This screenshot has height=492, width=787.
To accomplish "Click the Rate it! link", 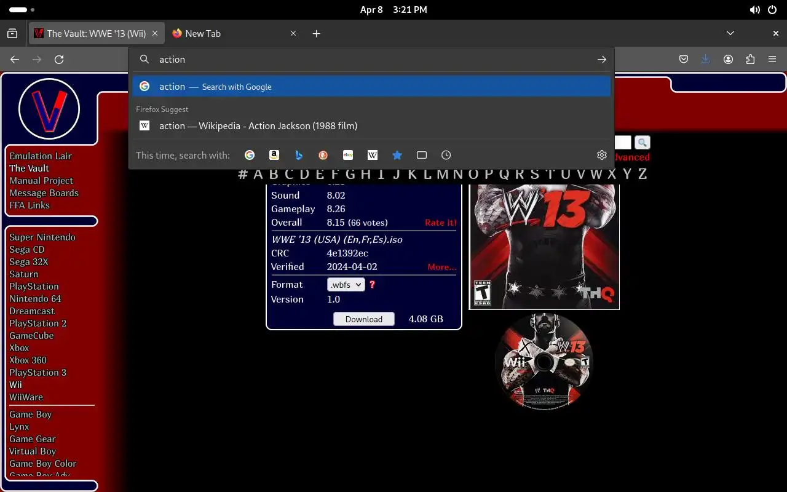I will point(441,223).
